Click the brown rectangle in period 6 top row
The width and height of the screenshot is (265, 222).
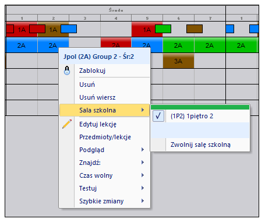tap(195, 29)
